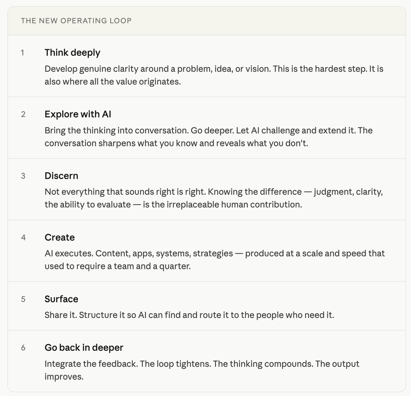Click step number 3 beside Discern
411x396 pixels.
tap(23, 176)
